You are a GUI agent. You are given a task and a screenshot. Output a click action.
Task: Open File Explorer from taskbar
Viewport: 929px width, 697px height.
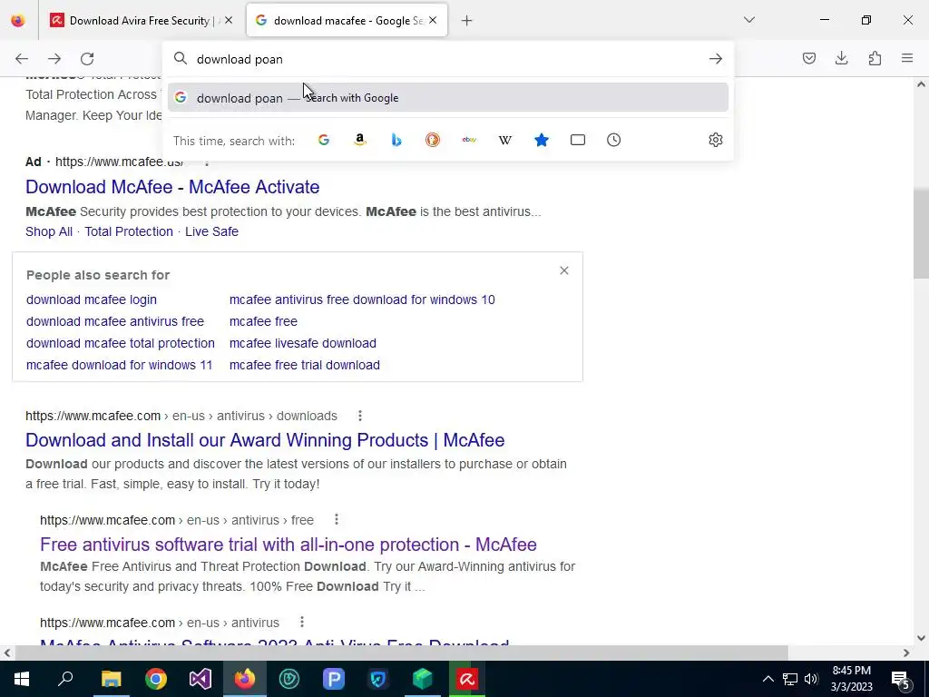click(111, 679)
